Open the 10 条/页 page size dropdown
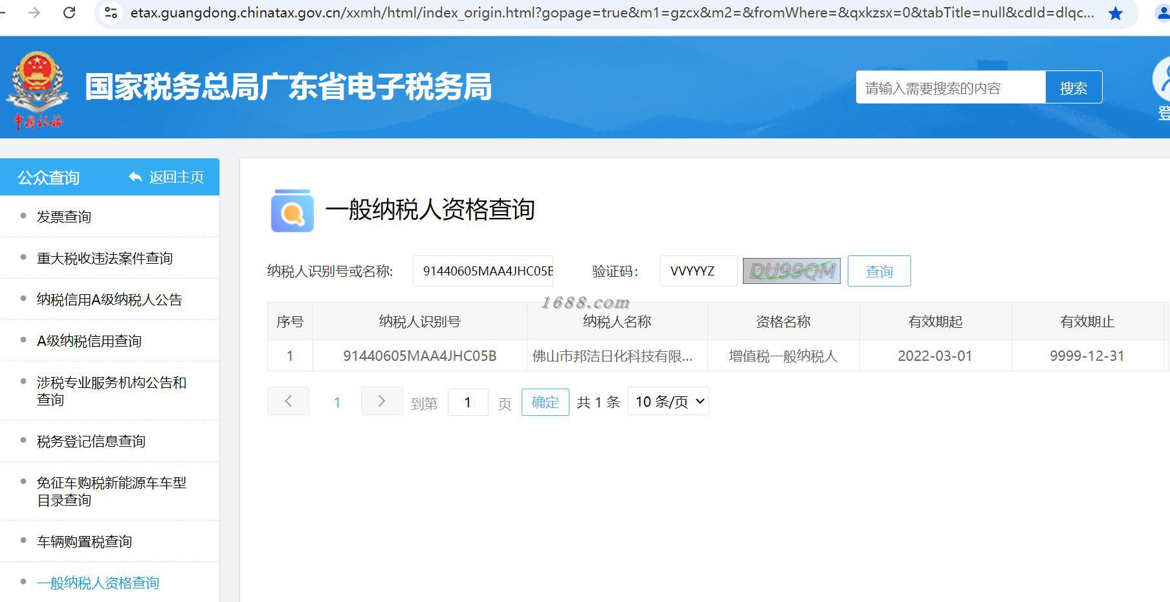Screen dimensions: 1170x602 (668, 402)
